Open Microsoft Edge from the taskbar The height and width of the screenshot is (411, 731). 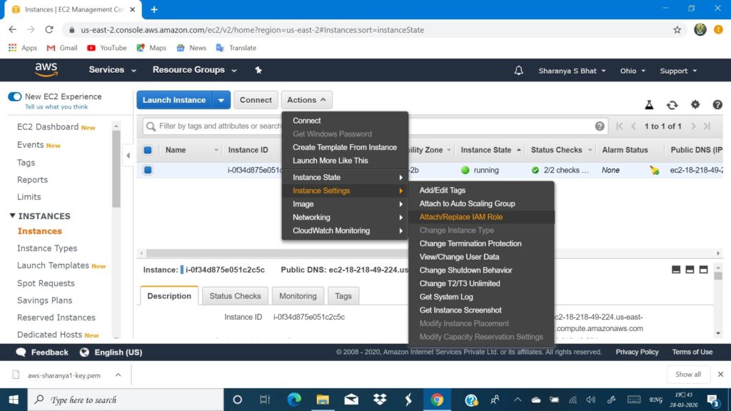tap(294, 400)
